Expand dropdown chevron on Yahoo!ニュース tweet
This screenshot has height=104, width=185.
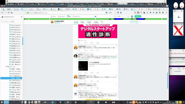click(x=116, y=93)
